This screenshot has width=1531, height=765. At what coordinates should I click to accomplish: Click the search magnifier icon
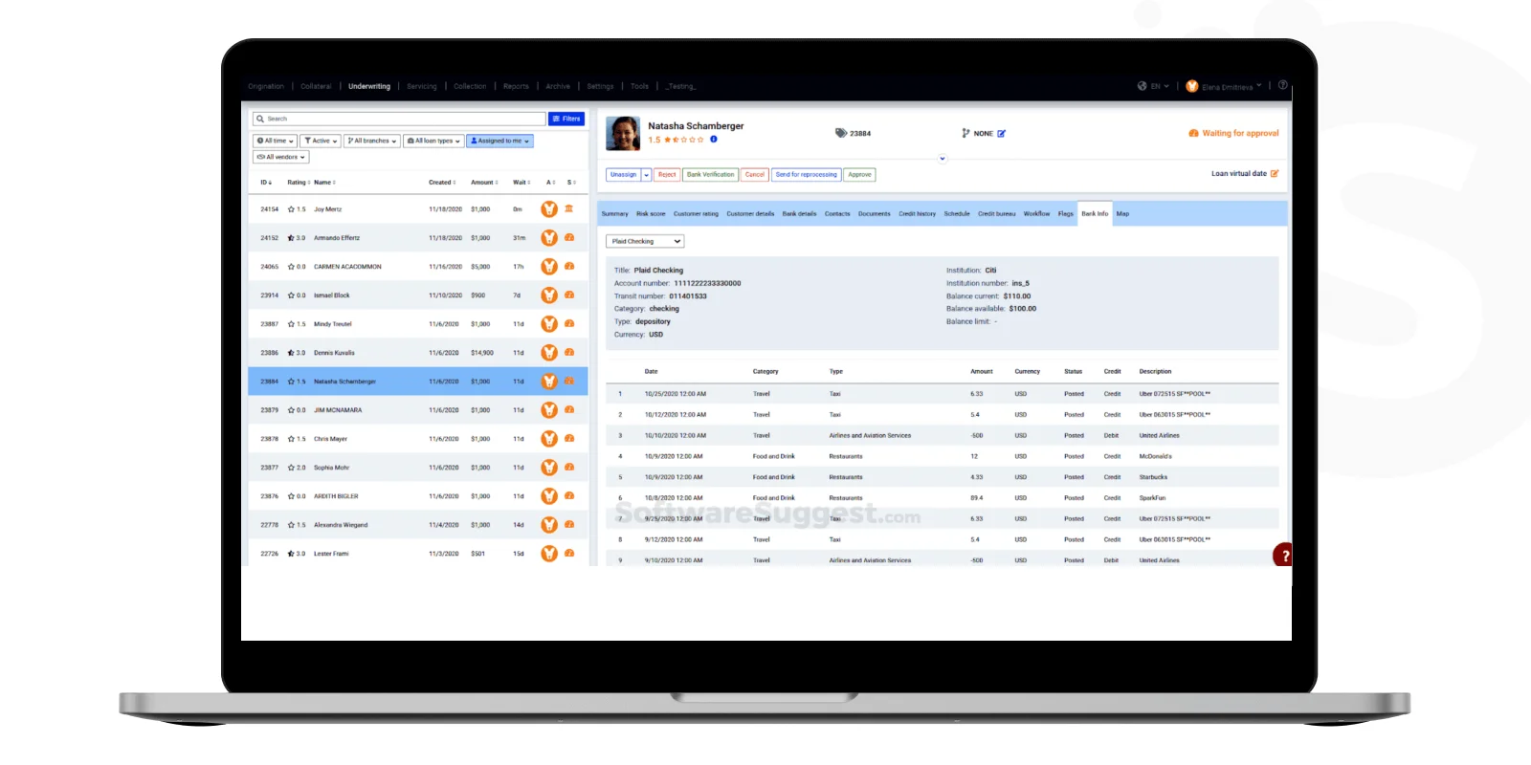260,119
